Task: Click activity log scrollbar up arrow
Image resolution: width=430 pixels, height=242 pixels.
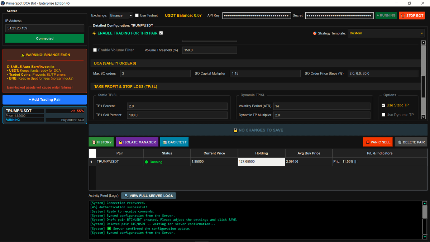Action: coord(425,204)
